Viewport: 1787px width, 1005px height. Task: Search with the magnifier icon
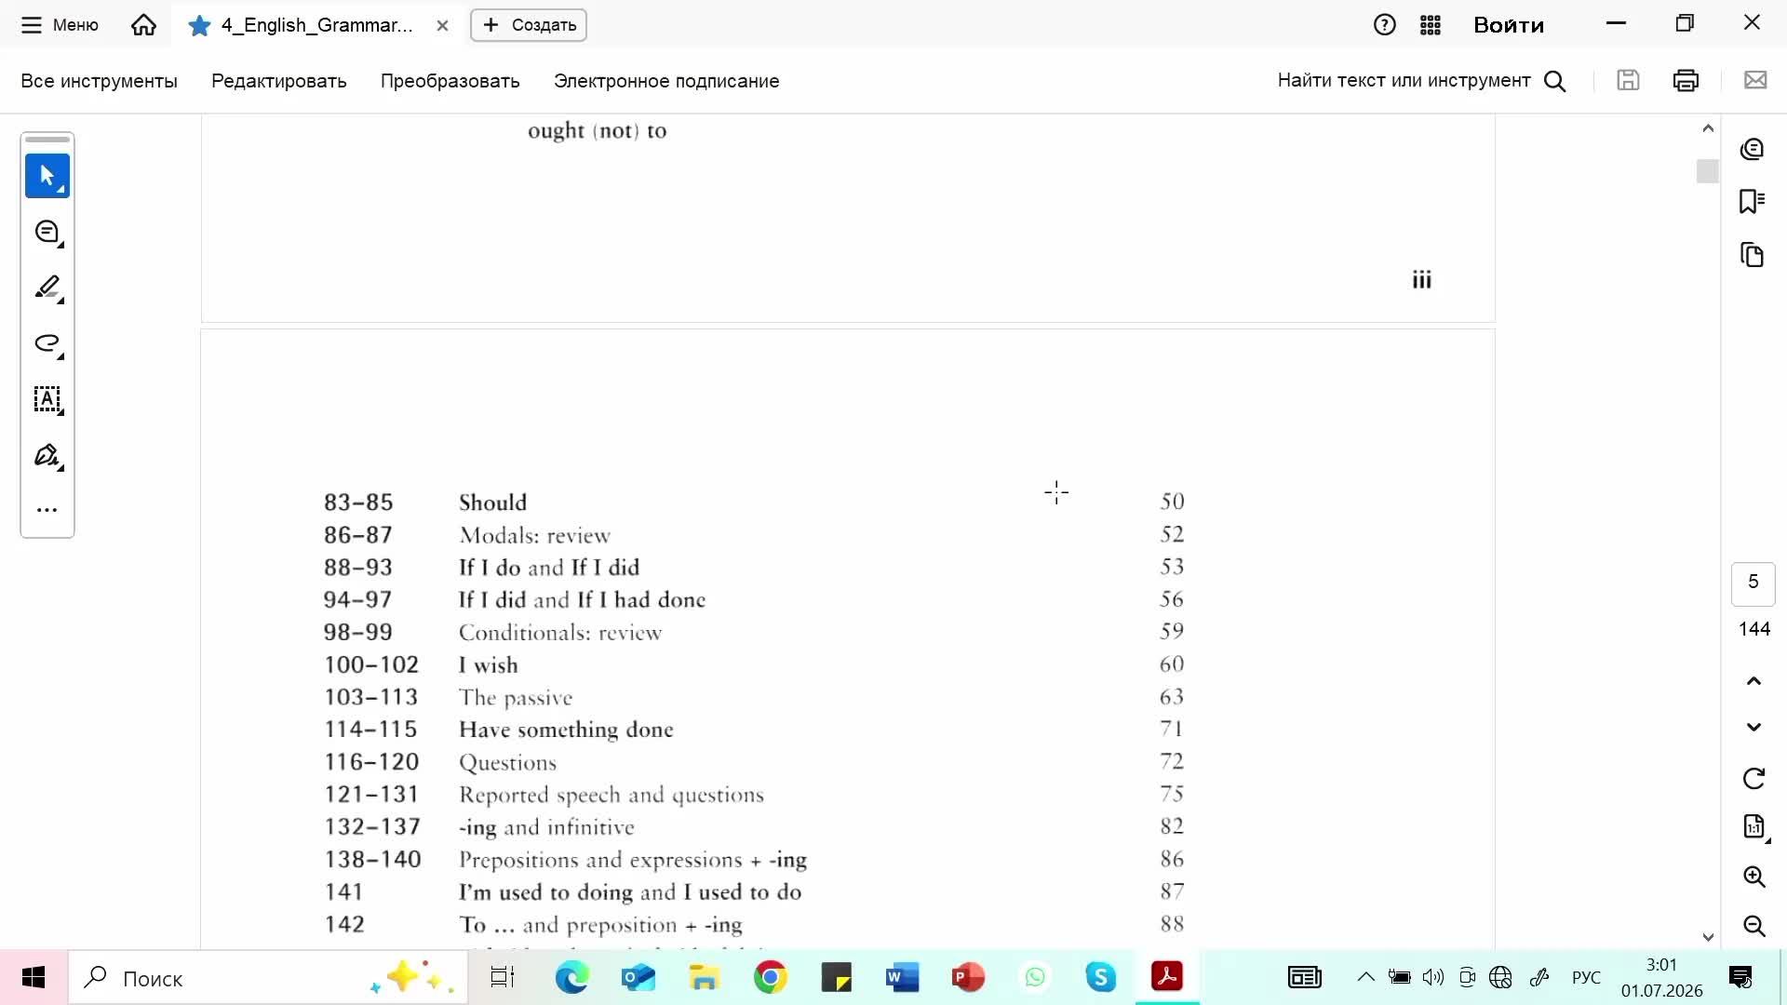pos(1555,82)
